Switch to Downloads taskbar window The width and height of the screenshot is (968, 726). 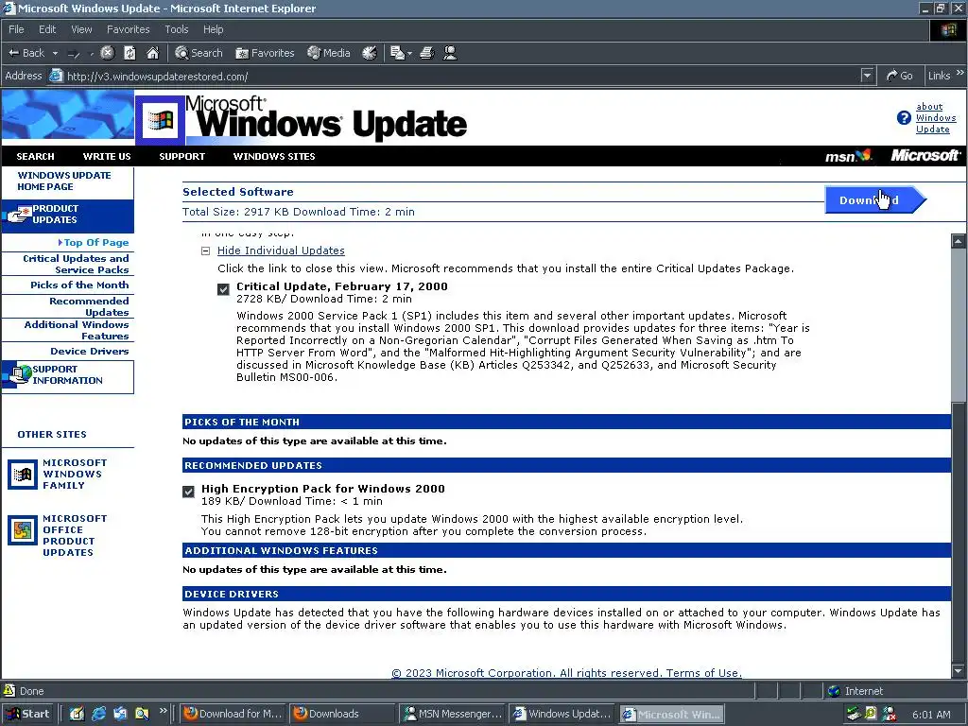coord(342,714)
